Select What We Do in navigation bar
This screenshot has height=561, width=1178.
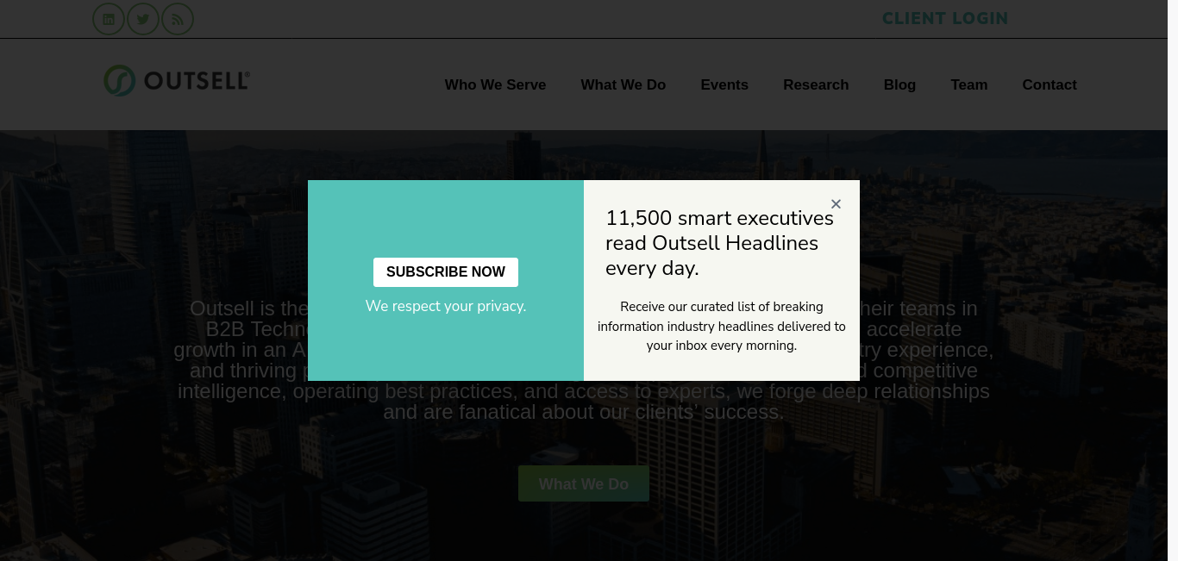[x=623, y=84]
